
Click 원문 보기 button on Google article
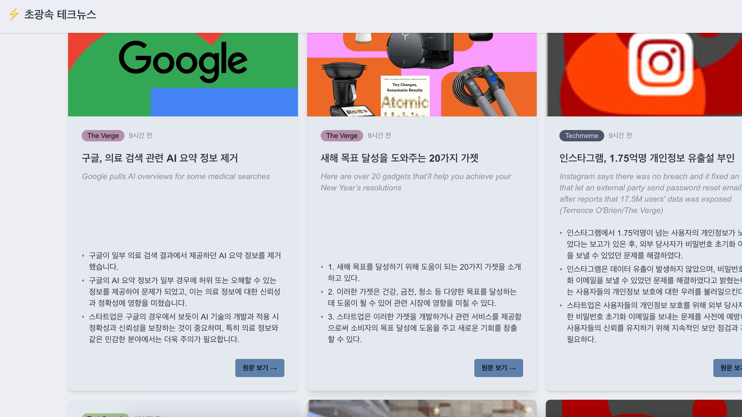(x=259, y=368)
